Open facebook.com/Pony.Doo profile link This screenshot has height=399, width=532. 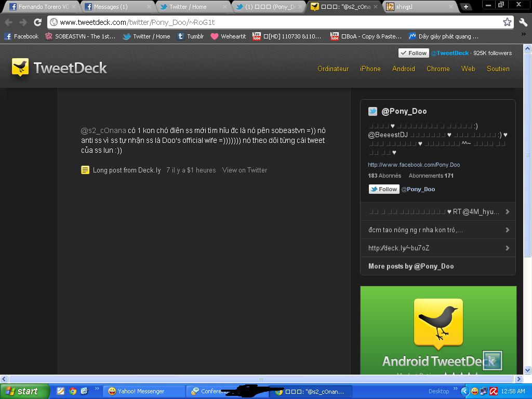(x=414, y=165)
